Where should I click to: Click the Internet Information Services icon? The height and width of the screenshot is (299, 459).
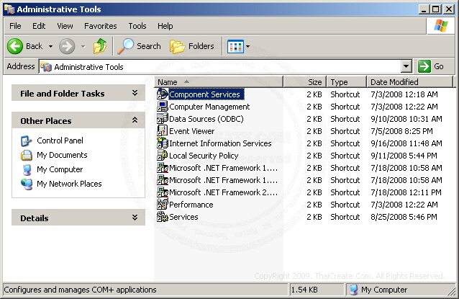[x=163, y=143]
